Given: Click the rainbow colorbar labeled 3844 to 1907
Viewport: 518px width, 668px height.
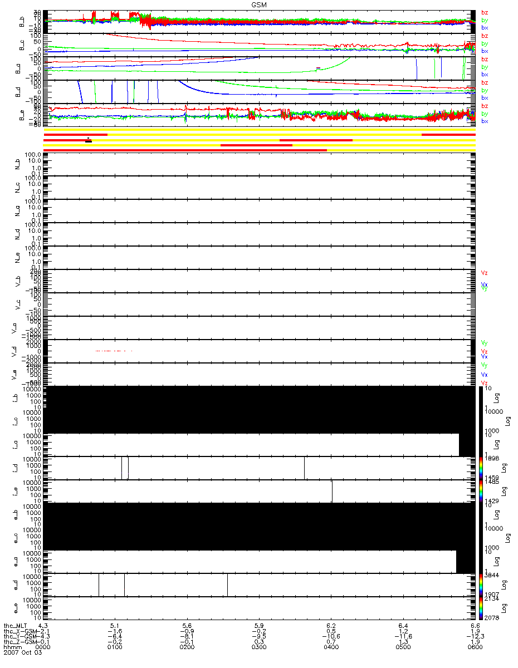Looking at the screenshot, I should pos(480,584).
